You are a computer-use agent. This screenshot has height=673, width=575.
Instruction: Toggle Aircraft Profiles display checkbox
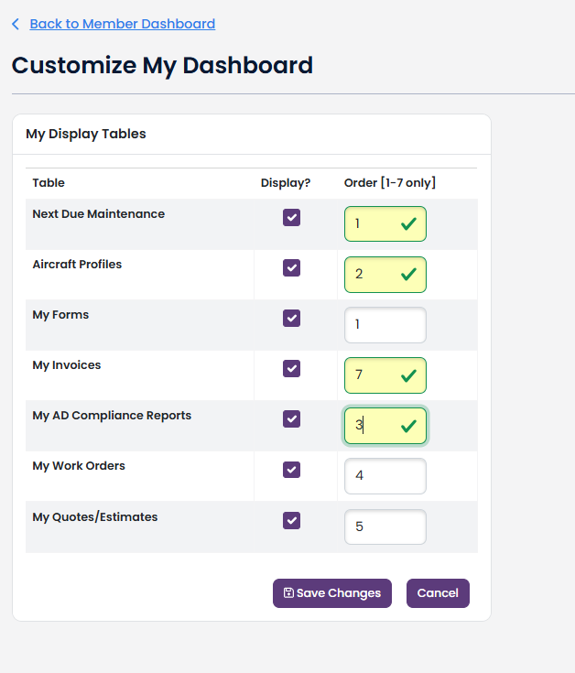[x=291, y=268]
